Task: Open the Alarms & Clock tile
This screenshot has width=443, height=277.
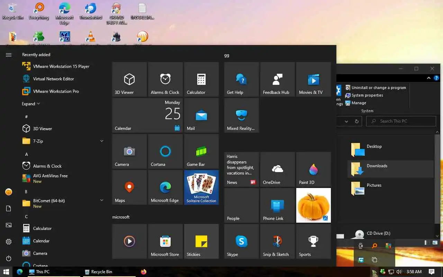Action: point(165,79)
